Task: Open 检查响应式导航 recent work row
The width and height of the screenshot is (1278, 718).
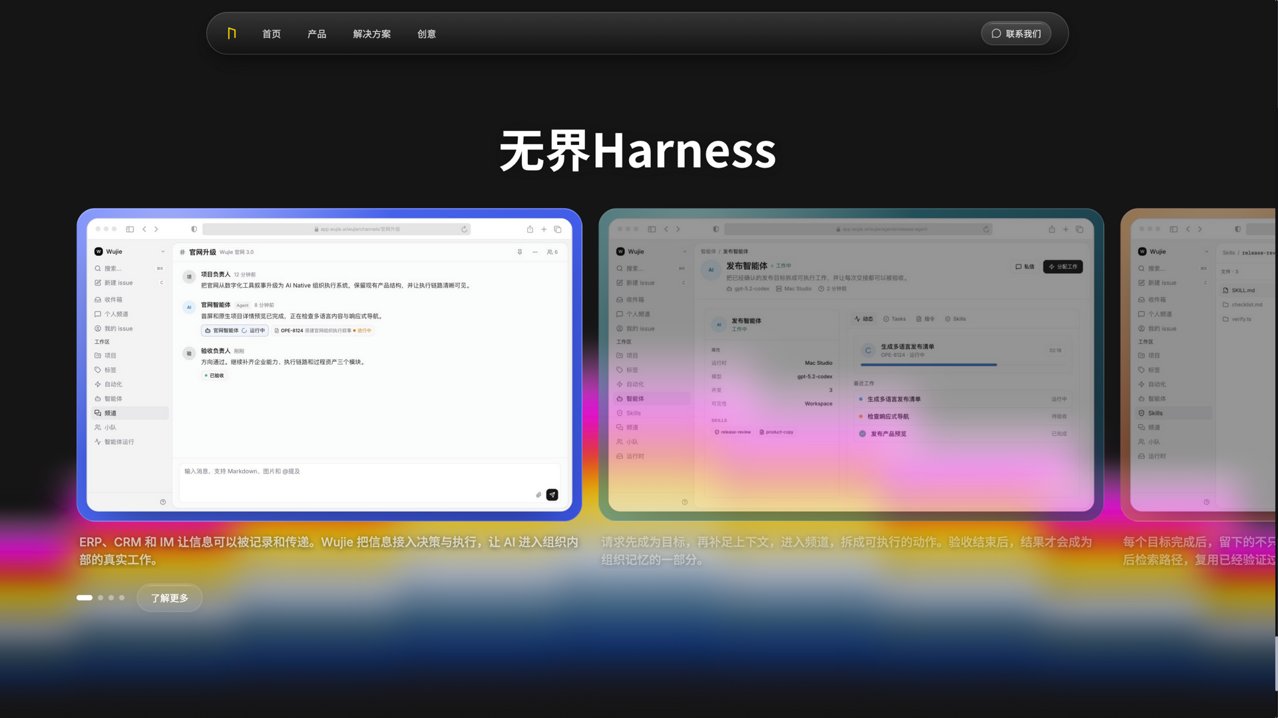Action: [x=962, y=417]
